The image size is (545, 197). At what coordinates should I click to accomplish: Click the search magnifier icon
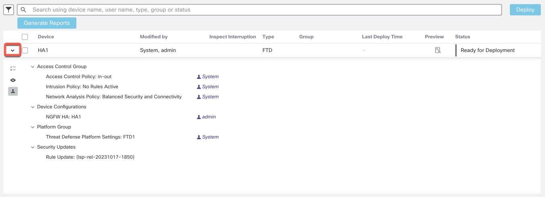pyautogui.click(x=24, y=10)
